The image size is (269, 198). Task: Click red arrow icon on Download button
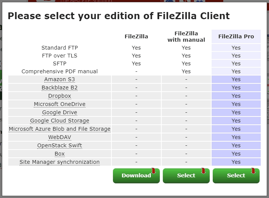point(153,171)
